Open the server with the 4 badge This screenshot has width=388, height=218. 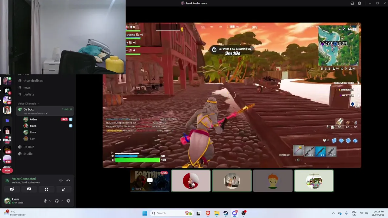(x=7, y=90)
